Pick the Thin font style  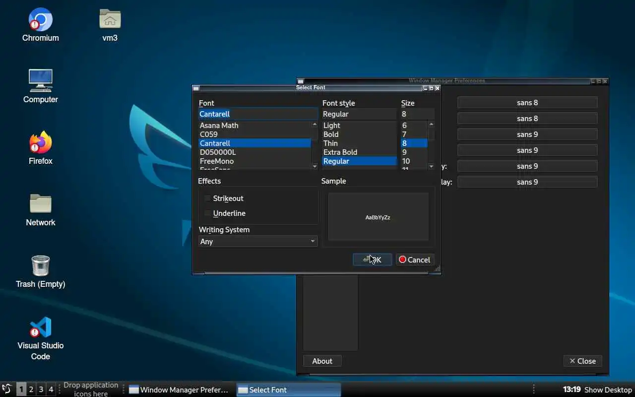click(x=360, y=143)
